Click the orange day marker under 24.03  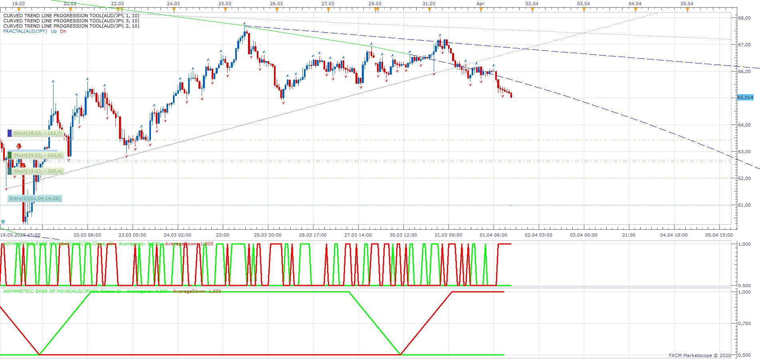pyautogui.click(x=173, y=10)
